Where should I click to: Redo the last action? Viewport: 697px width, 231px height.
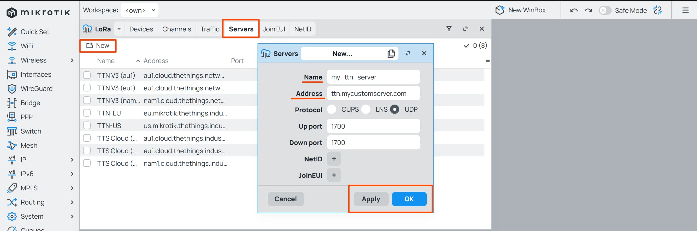point(588,10)
